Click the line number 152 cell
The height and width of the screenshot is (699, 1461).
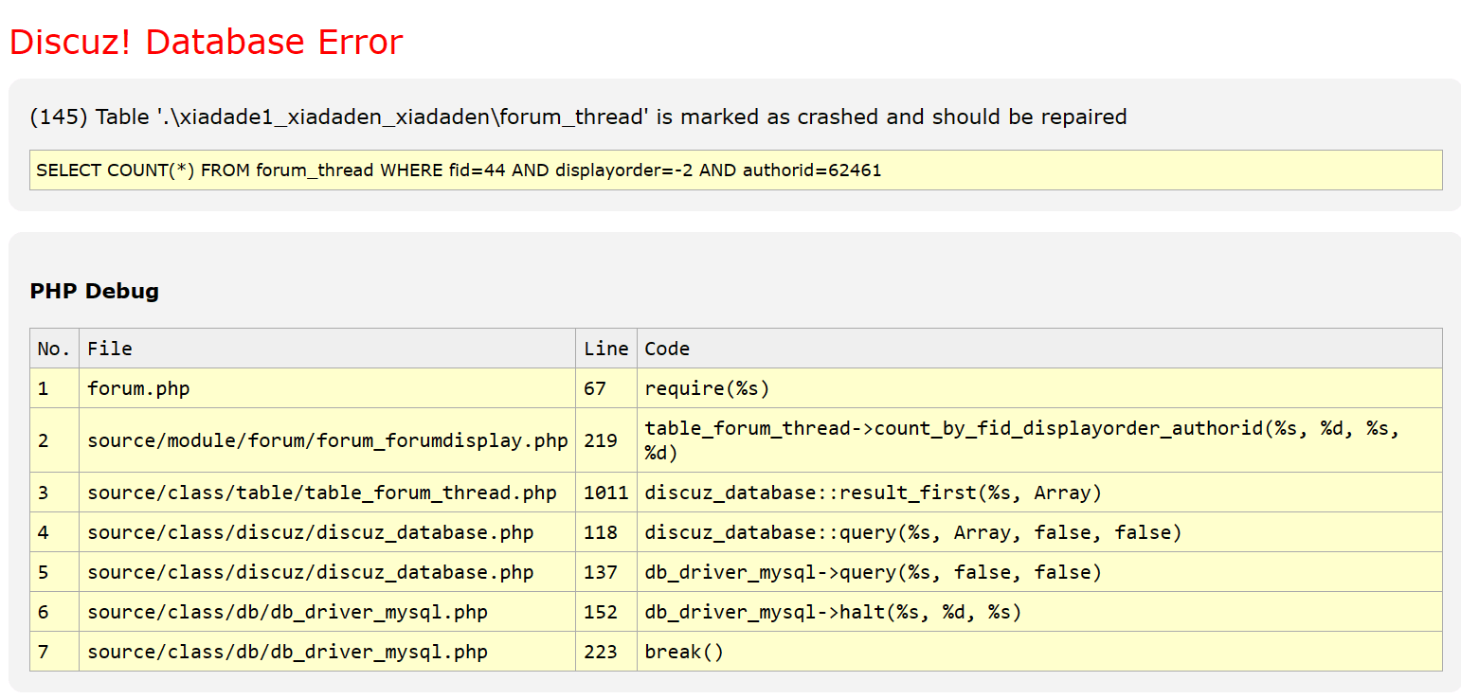click(x=606, y=612)
